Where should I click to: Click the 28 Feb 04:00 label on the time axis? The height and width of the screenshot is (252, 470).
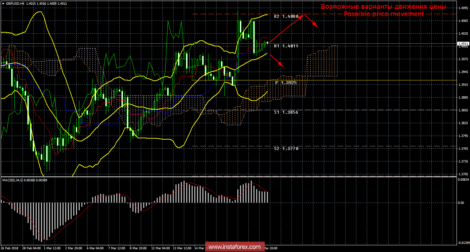click(31, 248)
